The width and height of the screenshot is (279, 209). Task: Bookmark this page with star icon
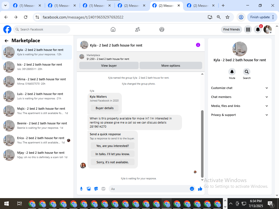point(228,17)
